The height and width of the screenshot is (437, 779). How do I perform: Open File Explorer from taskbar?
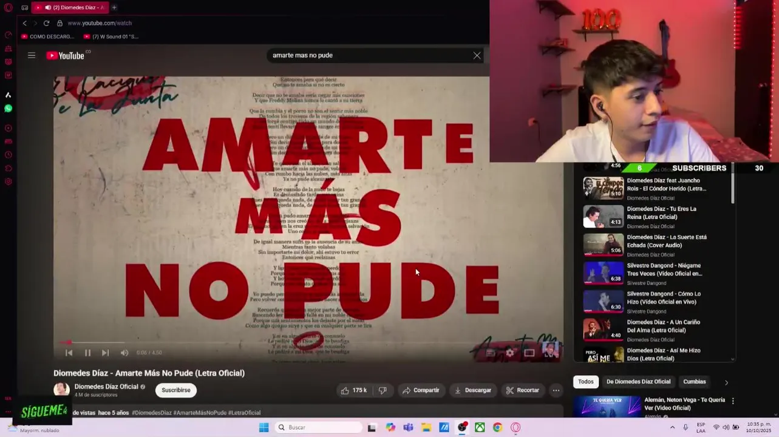[x=426, y=427]
